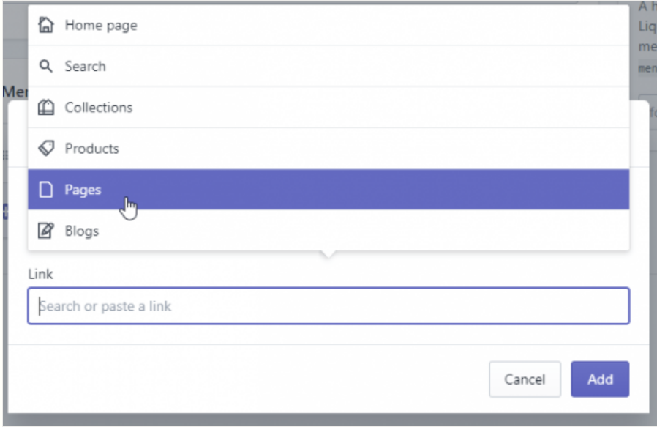The width and height of the screenshot is (657, 427).
Task: Choose the Search link option
Action: point(328,66)
